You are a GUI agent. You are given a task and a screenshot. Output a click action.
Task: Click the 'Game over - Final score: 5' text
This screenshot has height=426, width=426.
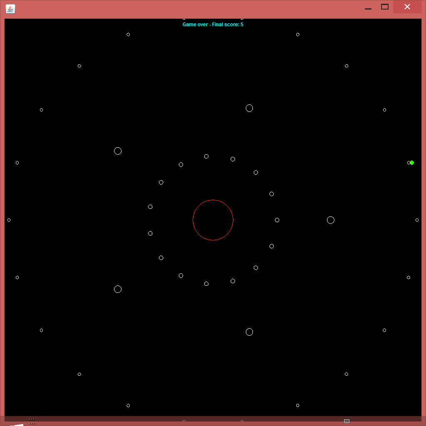pos(213,25)
